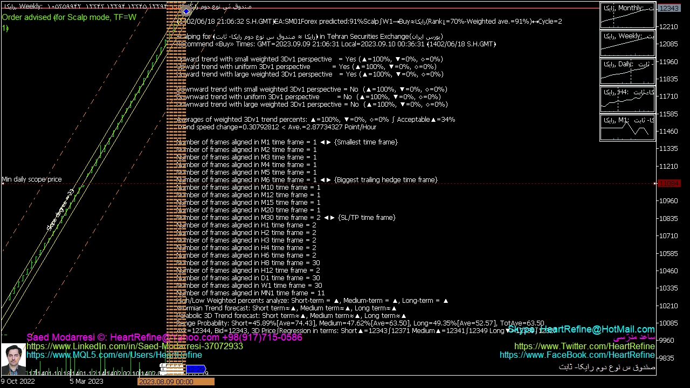This screenshot has height=388, width=690.
Task: Select the Daily mini chart thumbnail
Action: pyautogui.click(x=627, y=72)
